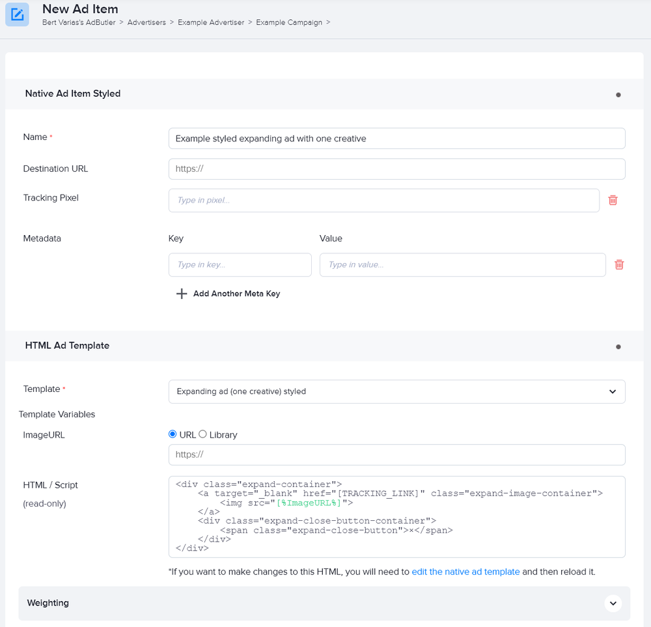Select the URL radio option for ImageURL
The width and height of the screenshot is (651, 627).
click(173, 434)
